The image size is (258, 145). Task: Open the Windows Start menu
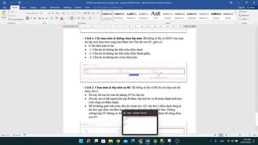coord(81,141)
